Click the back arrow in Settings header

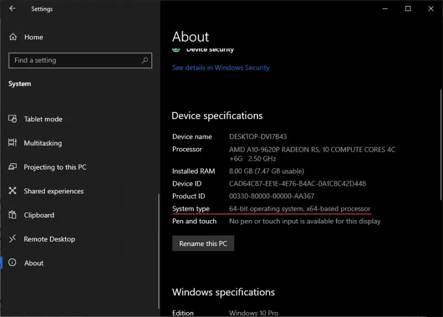click(13, 9)
